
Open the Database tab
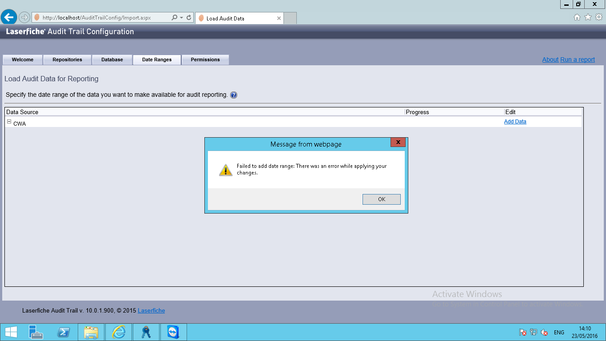[x=112, y=59]
